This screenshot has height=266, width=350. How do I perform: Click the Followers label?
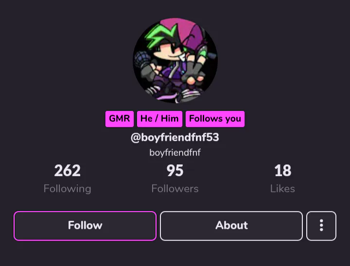tap(175, 189)
